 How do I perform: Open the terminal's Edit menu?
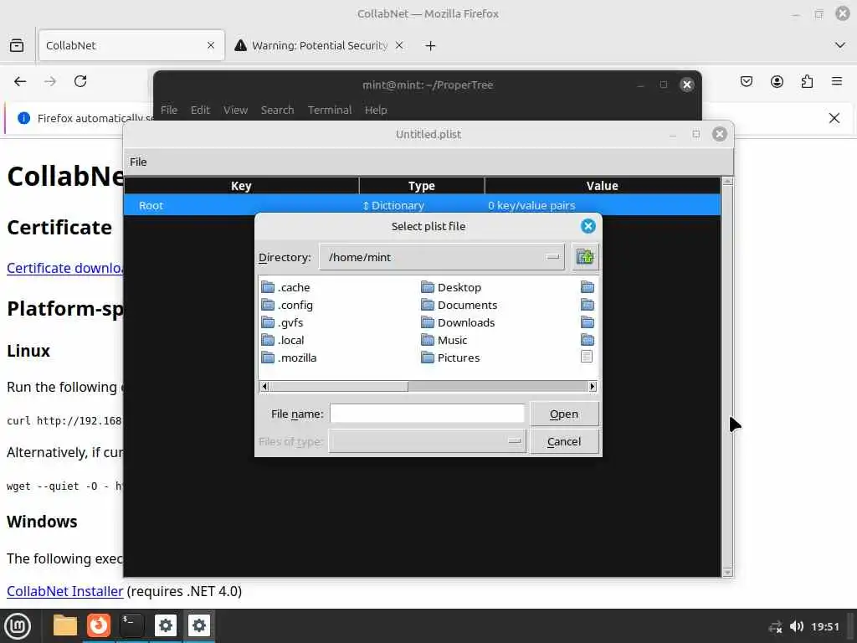pos(200,110)
